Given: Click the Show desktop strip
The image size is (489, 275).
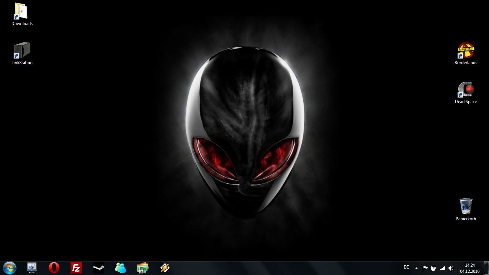Looking at the screenshot, I should pos(486,268).
